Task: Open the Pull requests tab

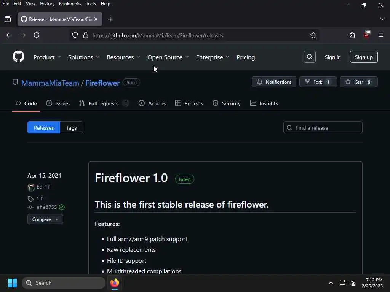Action: (x=104, y=103)
